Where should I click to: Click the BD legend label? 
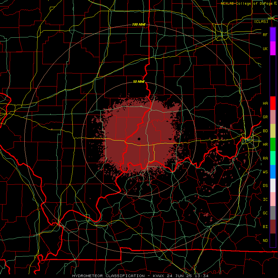coord(265,131)
